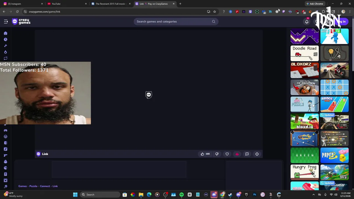Open the Chrome three-dot menu
Viewport: 354px width, 199px height.
point(350,12)
